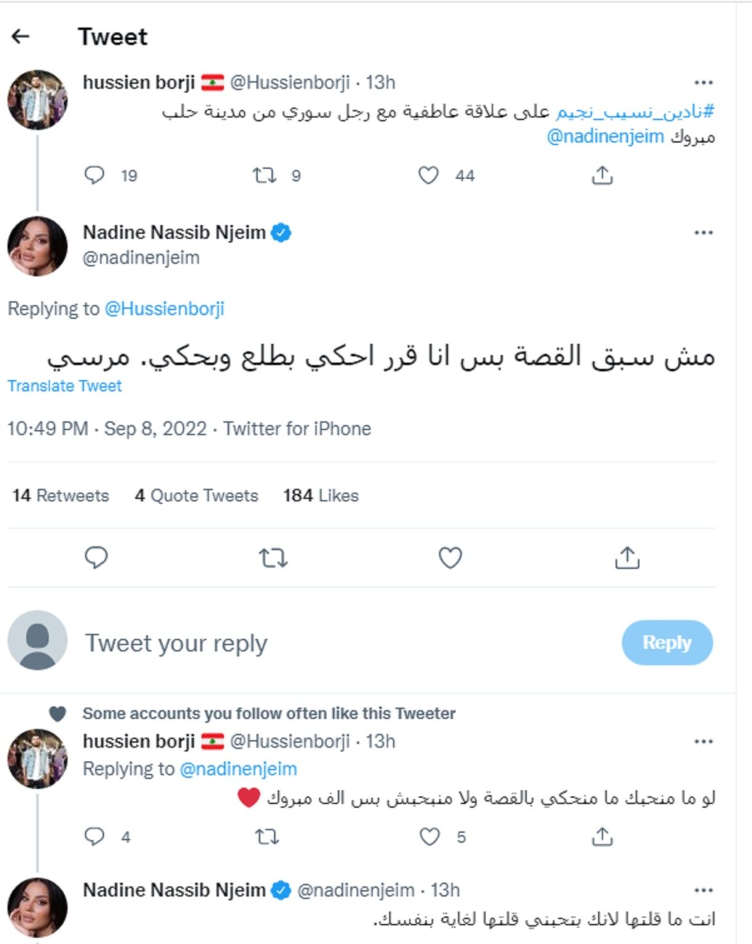Share the main tweet via share icon
Viewport: 752px width, 944px height.
click(627, 558)
